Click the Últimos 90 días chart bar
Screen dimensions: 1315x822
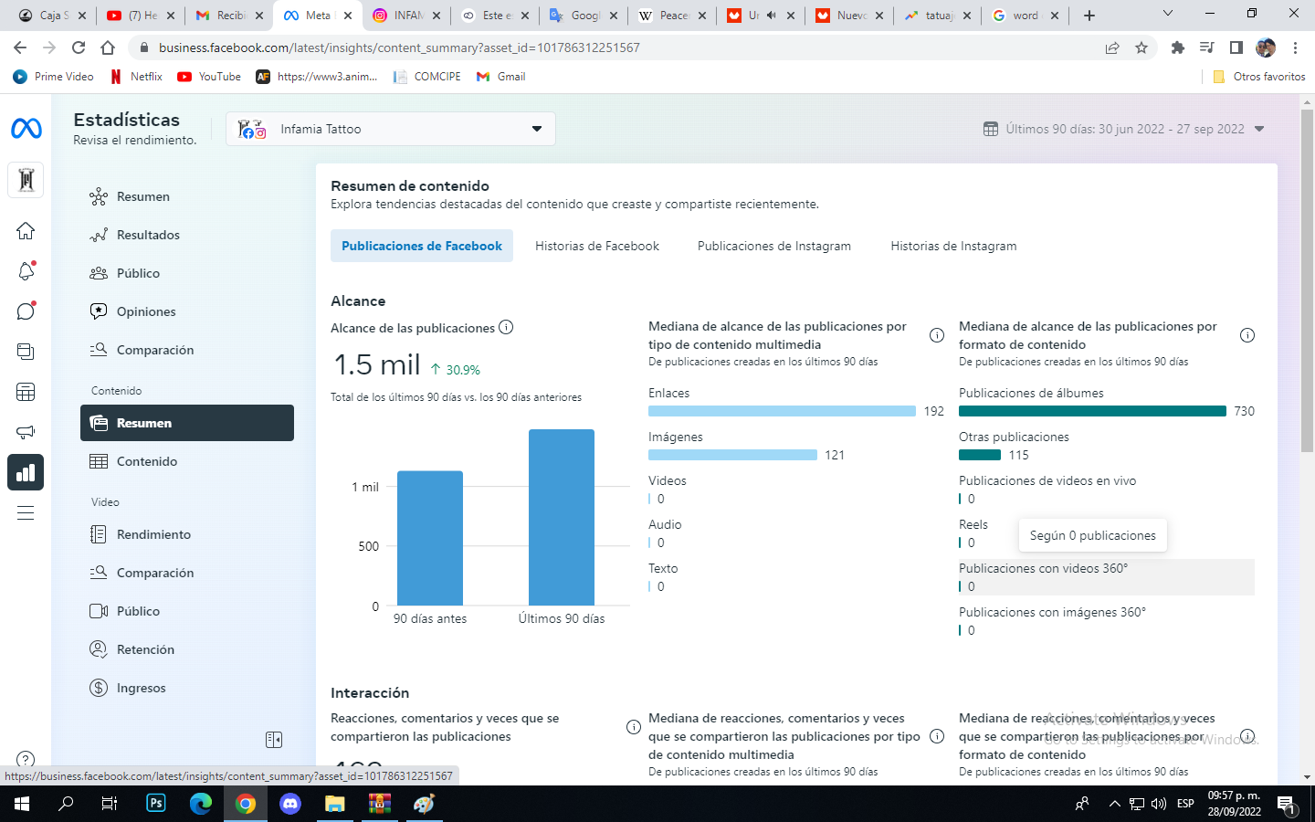click(562, 517)
